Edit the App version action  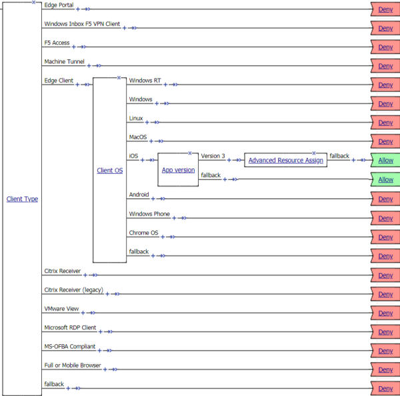(178, 170)
